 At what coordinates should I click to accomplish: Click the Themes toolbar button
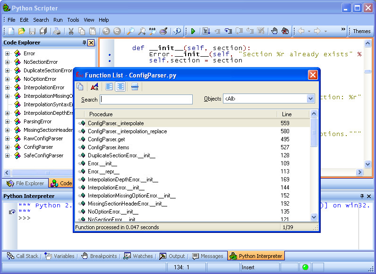coord(361,31)
